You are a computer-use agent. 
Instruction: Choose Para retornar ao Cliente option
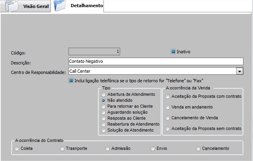104,107
